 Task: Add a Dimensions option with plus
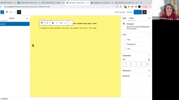149,71
